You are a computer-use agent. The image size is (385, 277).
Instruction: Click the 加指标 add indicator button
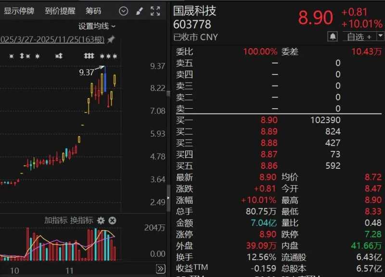[x=56, y=220]
